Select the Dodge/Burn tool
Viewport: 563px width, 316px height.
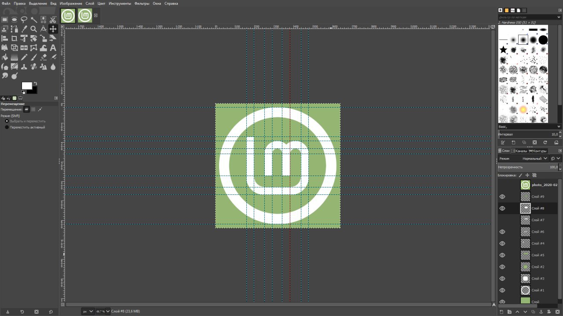click(x=15, y=76)
